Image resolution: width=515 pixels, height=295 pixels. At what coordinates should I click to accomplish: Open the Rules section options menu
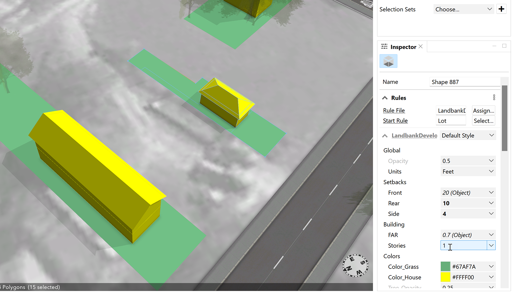[x=494, y=97]
